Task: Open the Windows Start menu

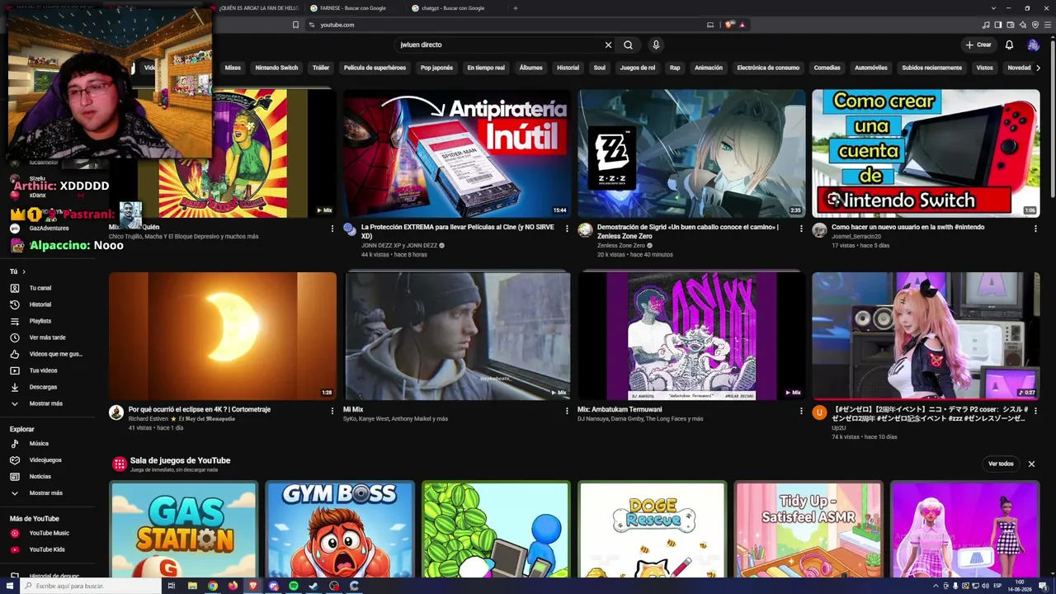Action: (x=8, y=586)
